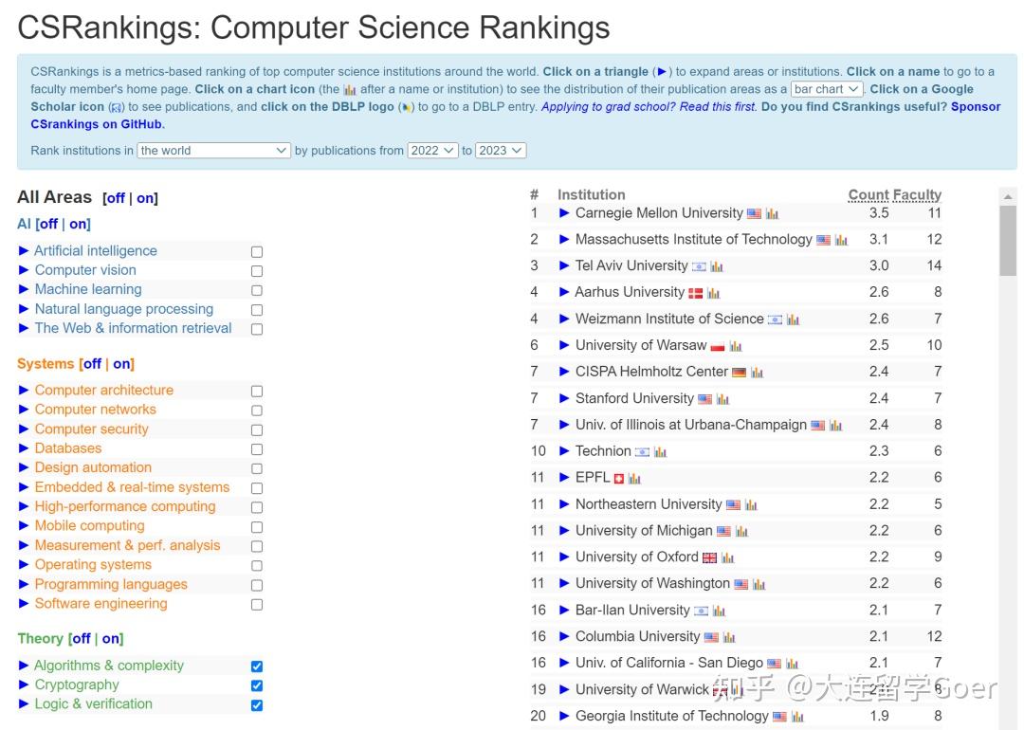Uncheck the Algorithms & complexity checkbox
This screenshot has width=1024, height=730.
(256, 666)
